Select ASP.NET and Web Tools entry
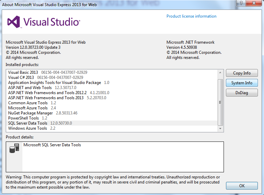The image size is (264, 195). (x=112, y=88)
